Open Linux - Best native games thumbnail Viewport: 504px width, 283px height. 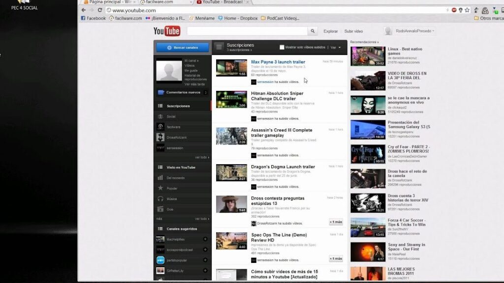368,56
